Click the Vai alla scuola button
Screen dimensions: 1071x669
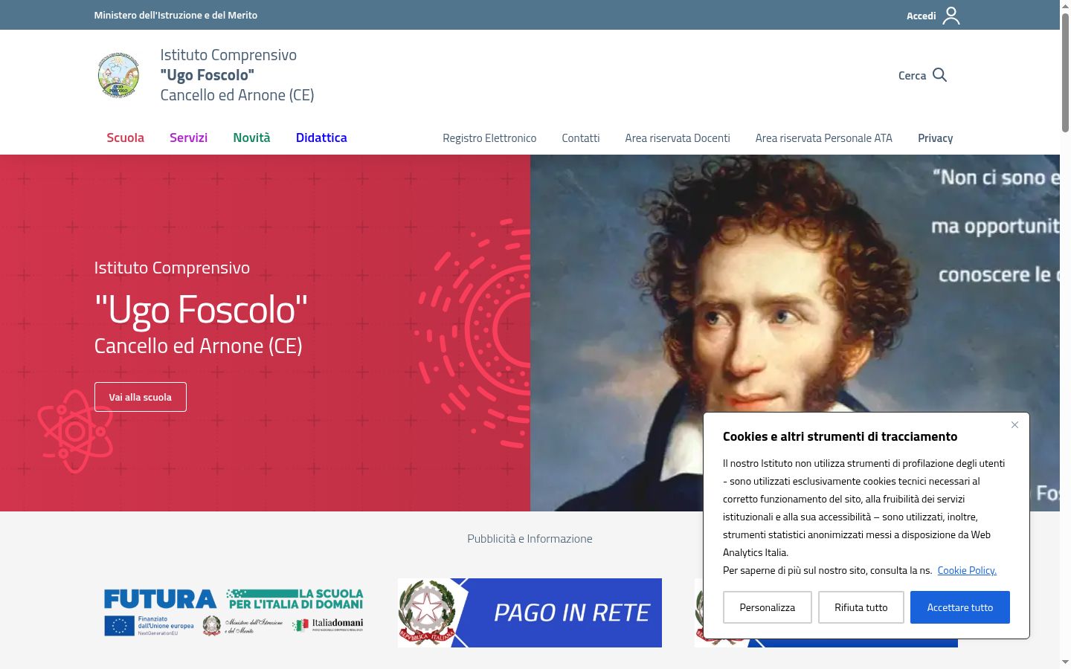pos(141,397)
